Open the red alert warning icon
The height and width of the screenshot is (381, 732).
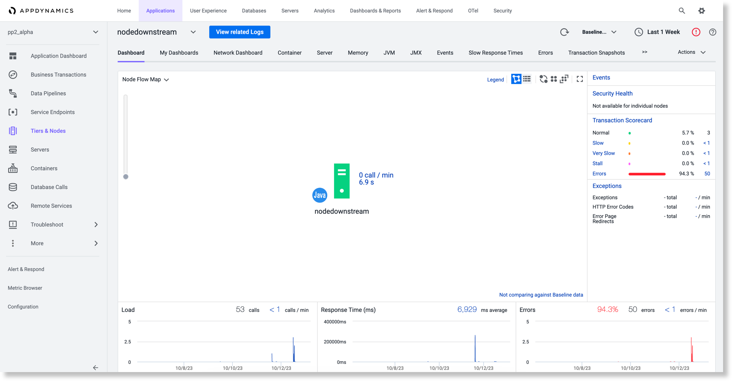[696, 32]
